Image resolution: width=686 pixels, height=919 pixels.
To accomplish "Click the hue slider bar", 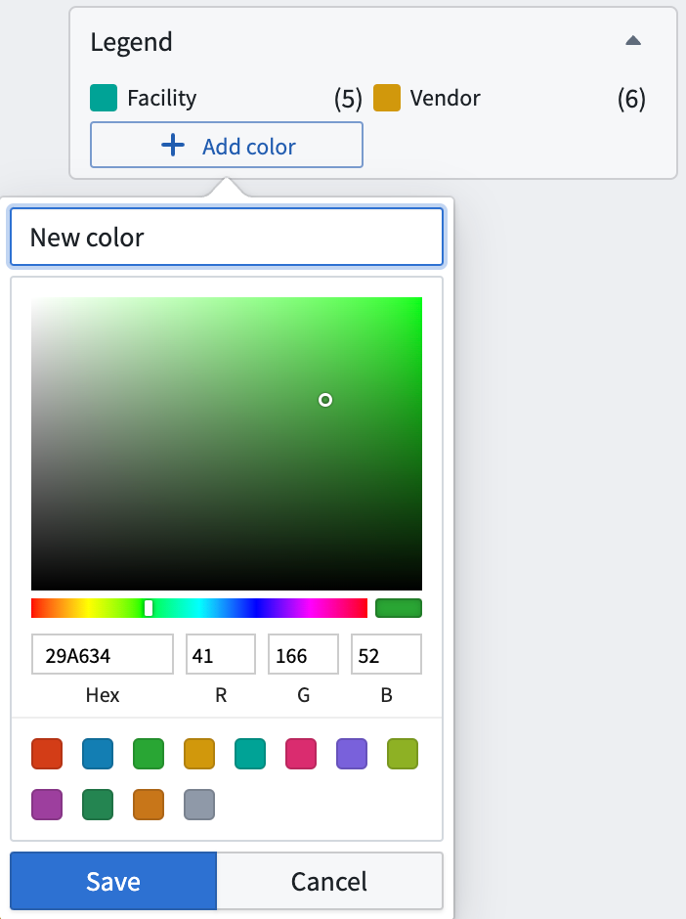I will [199, 608].
